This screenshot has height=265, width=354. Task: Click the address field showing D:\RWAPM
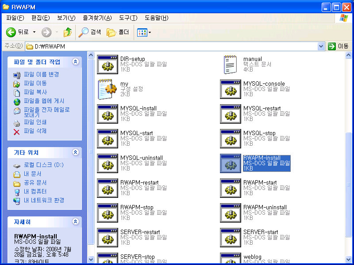172,46
